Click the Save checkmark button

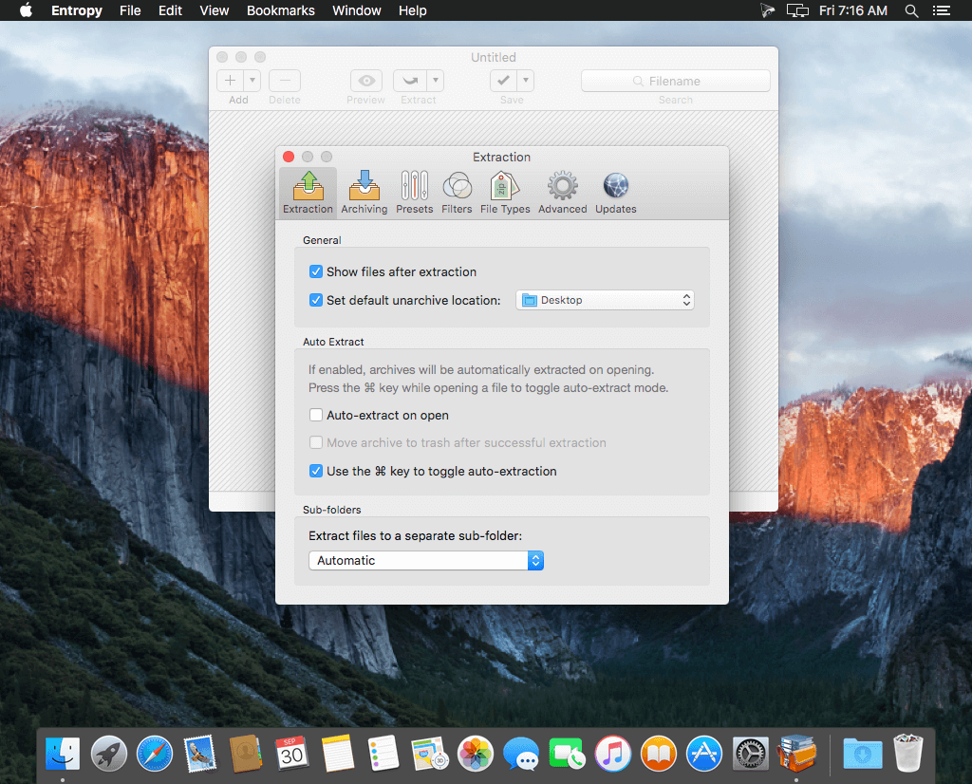(503, 81)
